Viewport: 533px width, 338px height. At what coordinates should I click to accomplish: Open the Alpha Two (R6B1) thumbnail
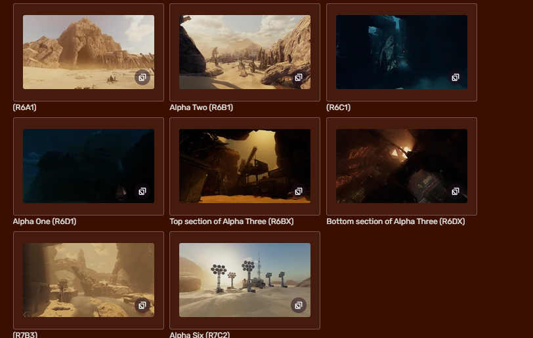245,52
